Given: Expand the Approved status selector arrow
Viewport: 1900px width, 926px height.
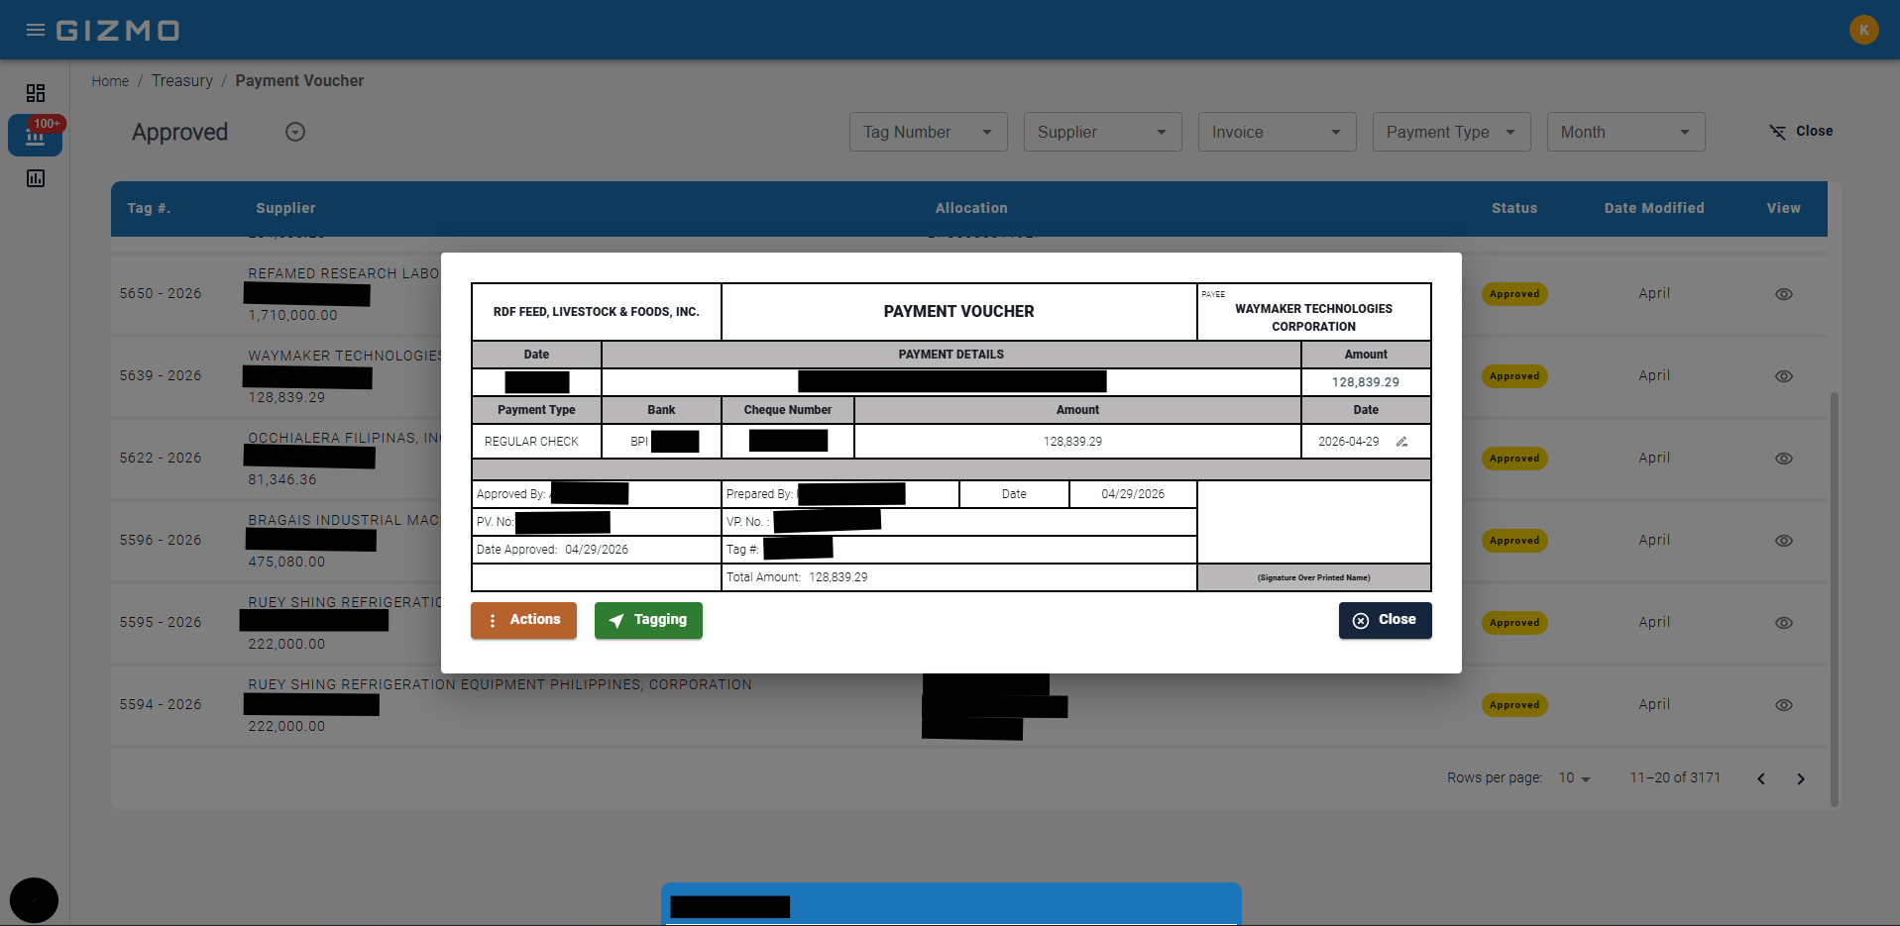Looking at the screenshot, I should (295, 132).
